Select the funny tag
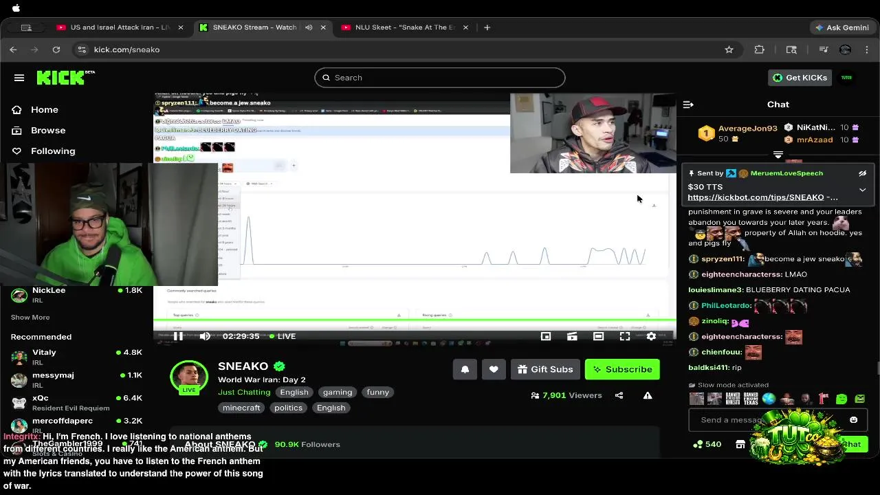Screen dimensions: 880x495 coord(378,393)
